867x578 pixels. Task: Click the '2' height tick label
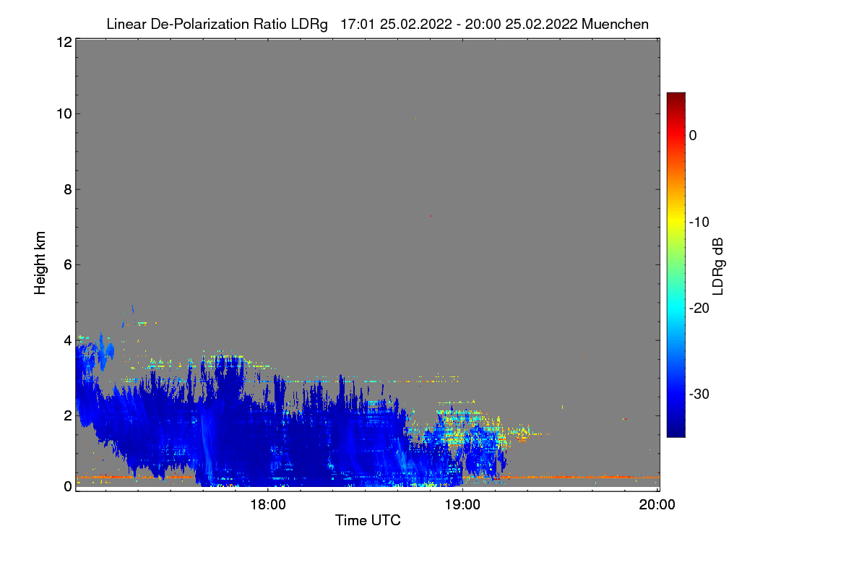[x=66, y=415]
